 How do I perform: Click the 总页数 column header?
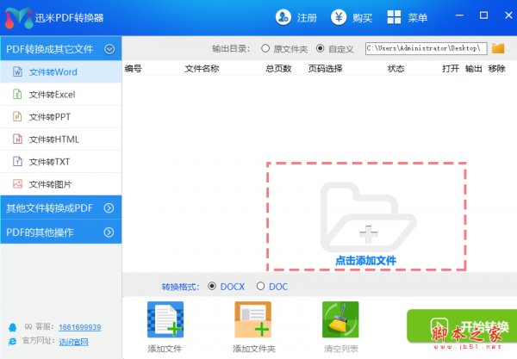pos(278,69)
